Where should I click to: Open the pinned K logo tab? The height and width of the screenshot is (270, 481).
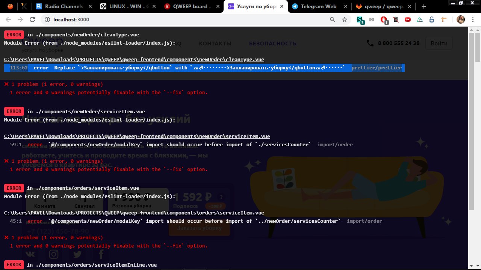[24, 6]
